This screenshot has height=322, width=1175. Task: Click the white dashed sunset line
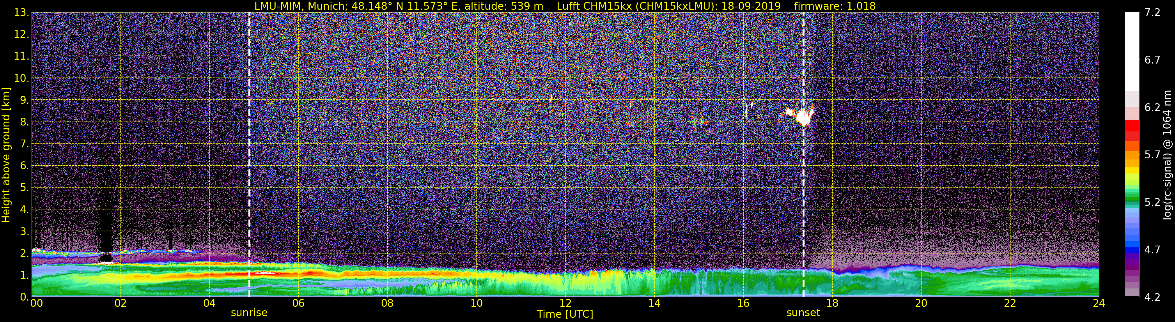[x=803, y=155]
